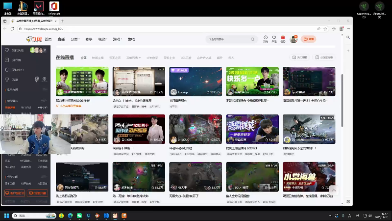Click the 客户端打开 button in the sidebar
Image resolution: width=392 pixels, height=221 pixels.
[x=15, y=193]
